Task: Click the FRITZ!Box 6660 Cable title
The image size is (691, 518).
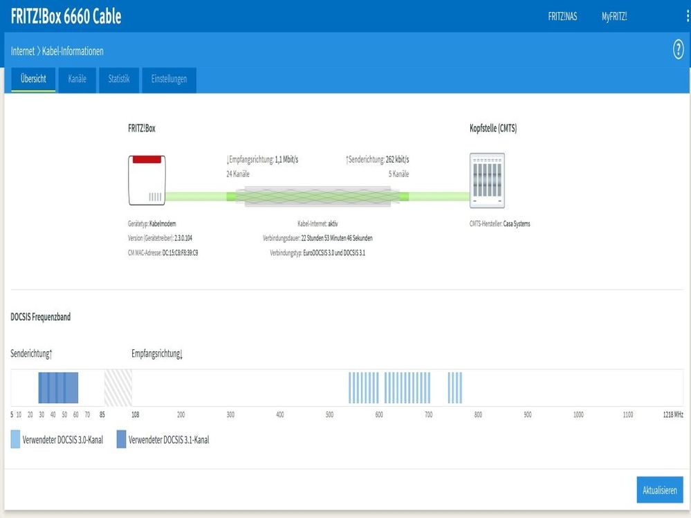Action: click(66, 17)
